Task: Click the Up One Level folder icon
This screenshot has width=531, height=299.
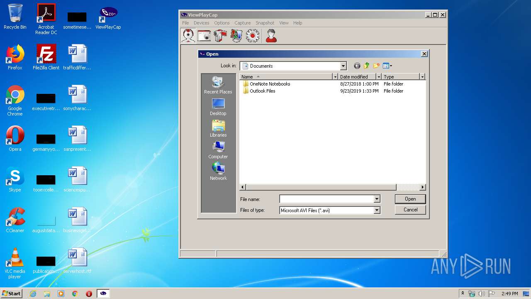Action: [x=366, y=66]
